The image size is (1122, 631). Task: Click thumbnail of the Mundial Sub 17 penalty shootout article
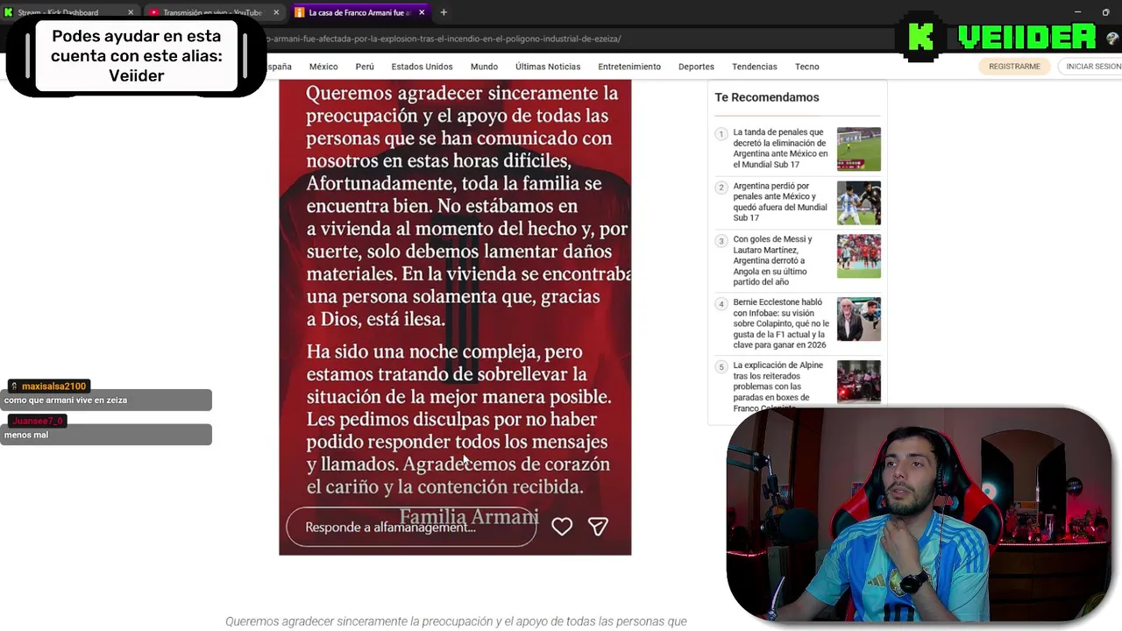[x=858, y=149]
